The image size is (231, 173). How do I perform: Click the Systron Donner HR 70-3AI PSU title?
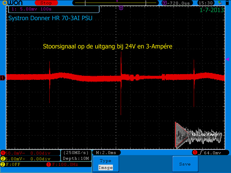[x=50, y=18]
